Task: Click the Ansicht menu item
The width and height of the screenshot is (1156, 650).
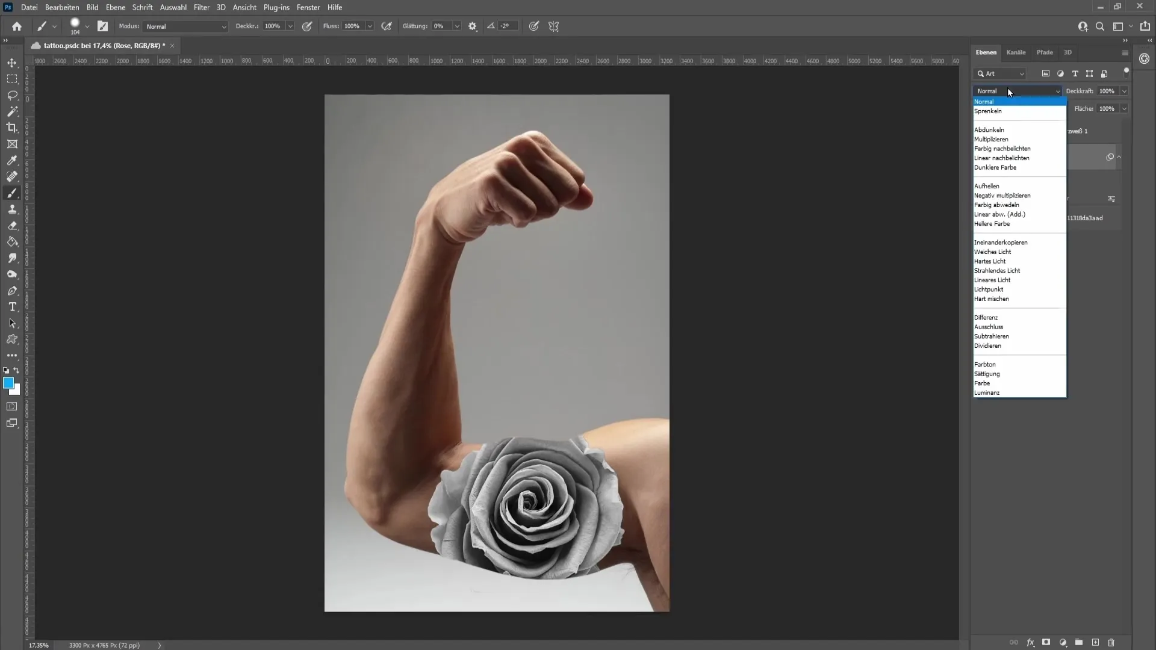Action: (x=244, y=7)
